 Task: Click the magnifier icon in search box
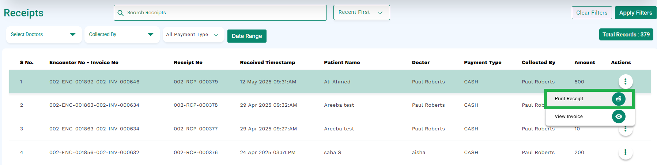pyautogui.click(x=120, y=13)
